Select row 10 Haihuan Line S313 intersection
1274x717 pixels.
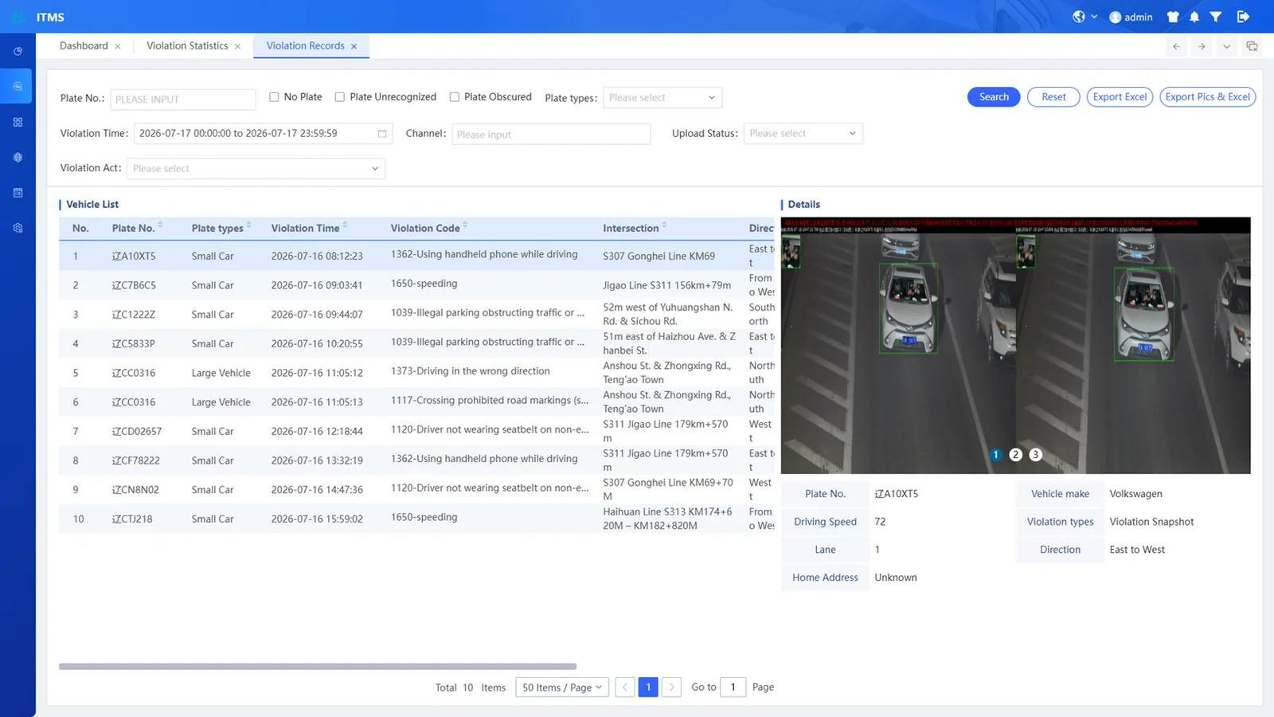tap(416, 519)
